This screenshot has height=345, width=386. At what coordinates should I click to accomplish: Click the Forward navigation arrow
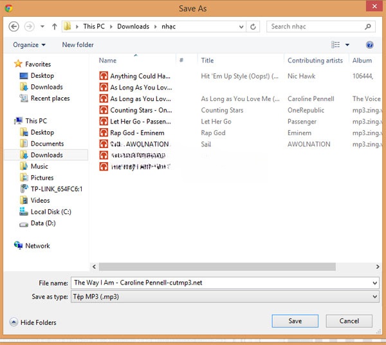click(29, 26)
